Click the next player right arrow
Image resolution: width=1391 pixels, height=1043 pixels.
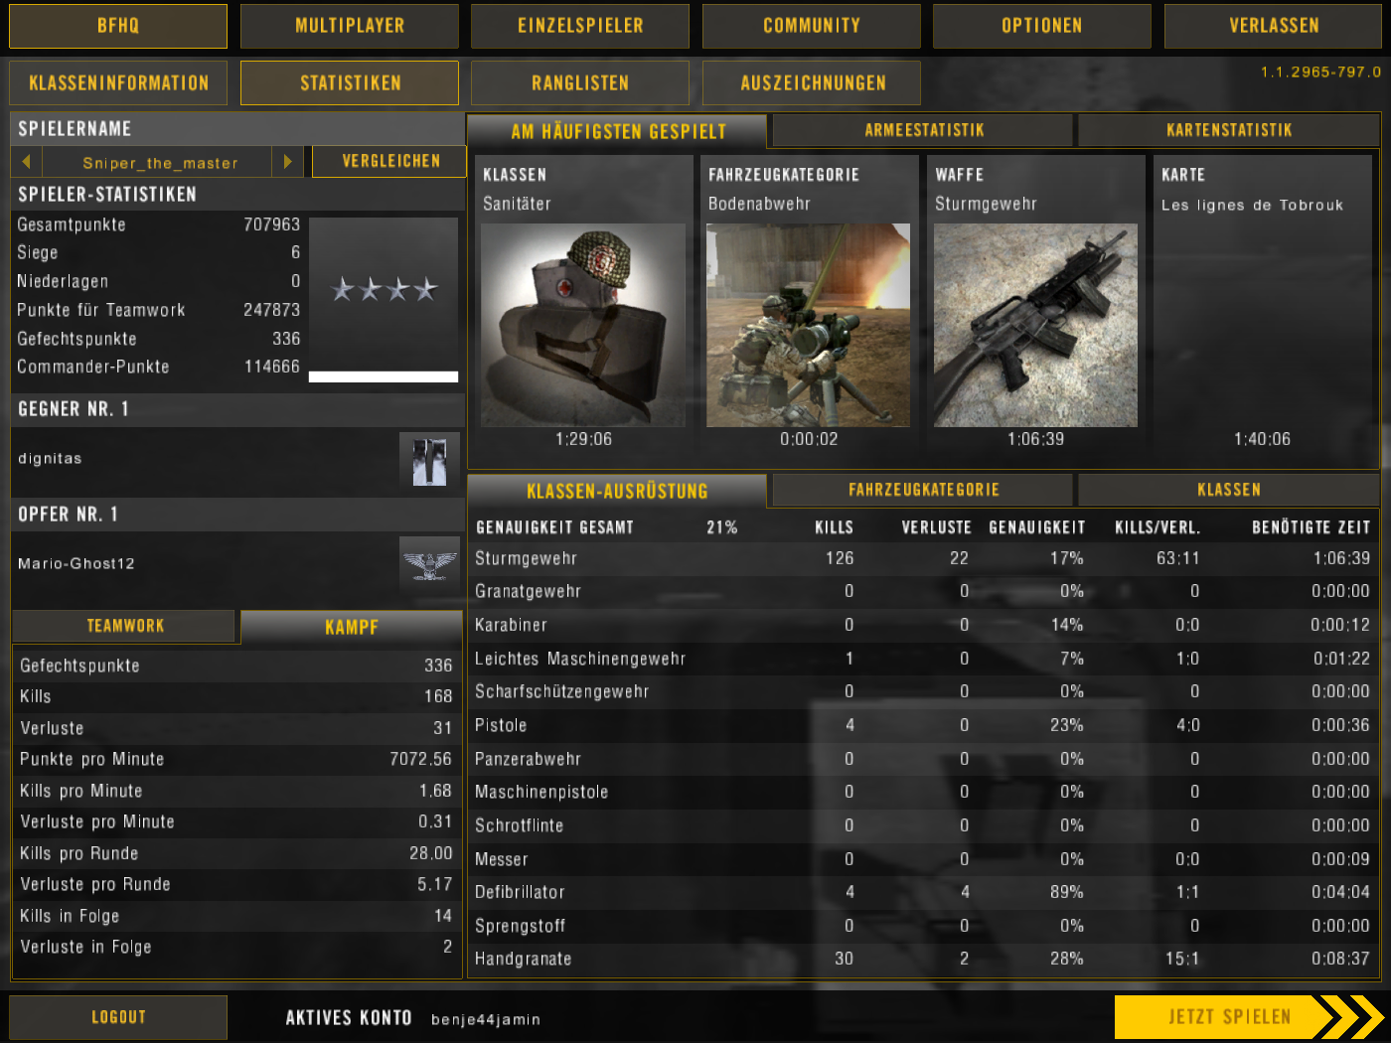click(x=287, y=162)
